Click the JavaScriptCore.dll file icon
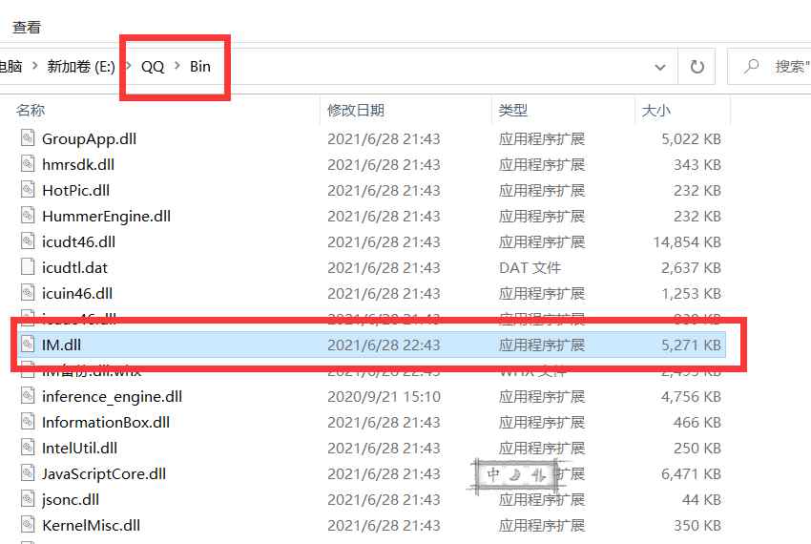Screen dimensions: 811x544 pyautogui.click(x=28, y=473)
